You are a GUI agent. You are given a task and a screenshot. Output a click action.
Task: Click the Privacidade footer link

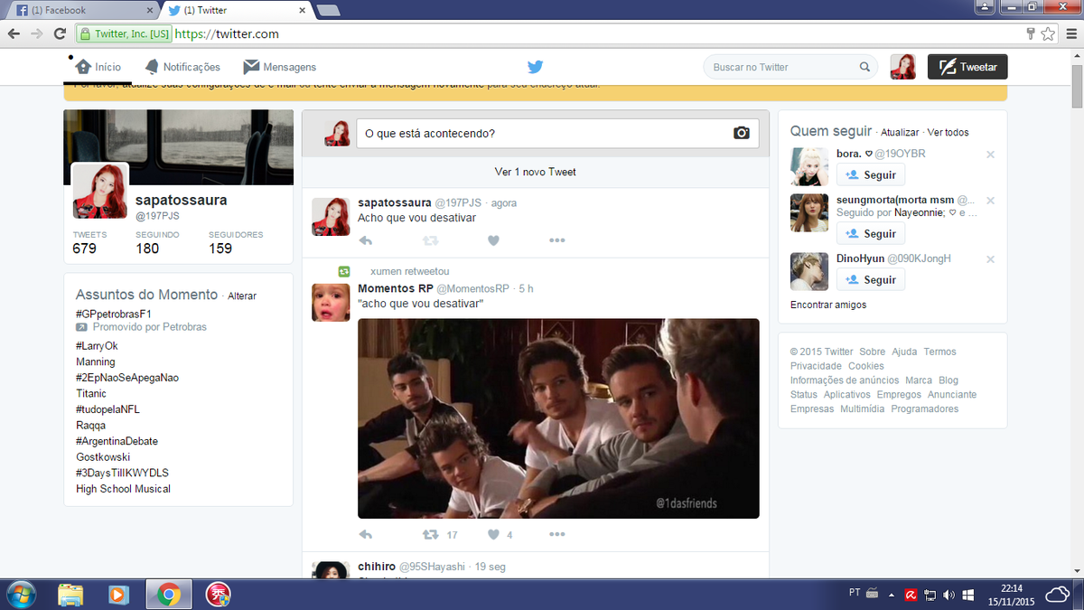pos(816,366)
